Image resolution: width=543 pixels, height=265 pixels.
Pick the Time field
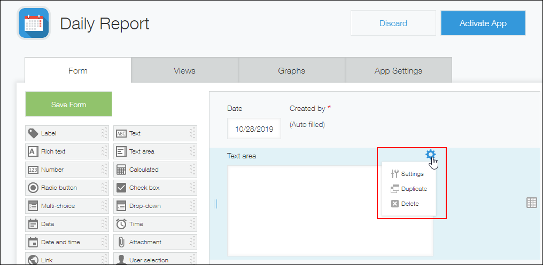tap(155, 224)
